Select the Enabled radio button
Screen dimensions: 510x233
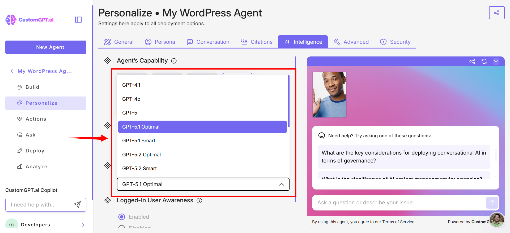(122, 217)
